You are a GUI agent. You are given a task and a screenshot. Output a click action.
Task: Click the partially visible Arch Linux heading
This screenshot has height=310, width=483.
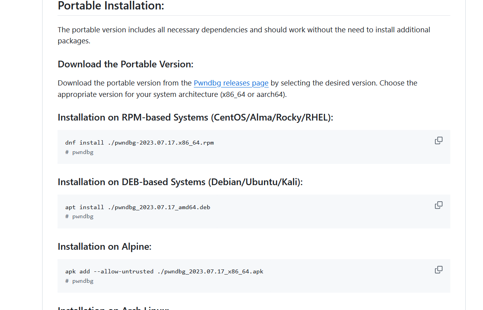click(113, 308)
